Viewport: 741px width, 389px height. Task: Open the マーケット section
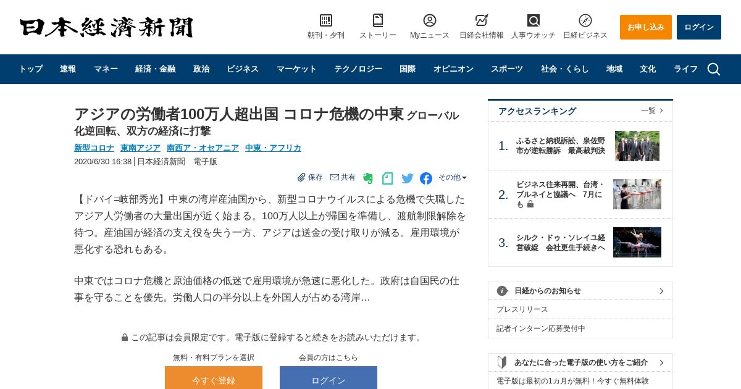(x=296, y=69)
